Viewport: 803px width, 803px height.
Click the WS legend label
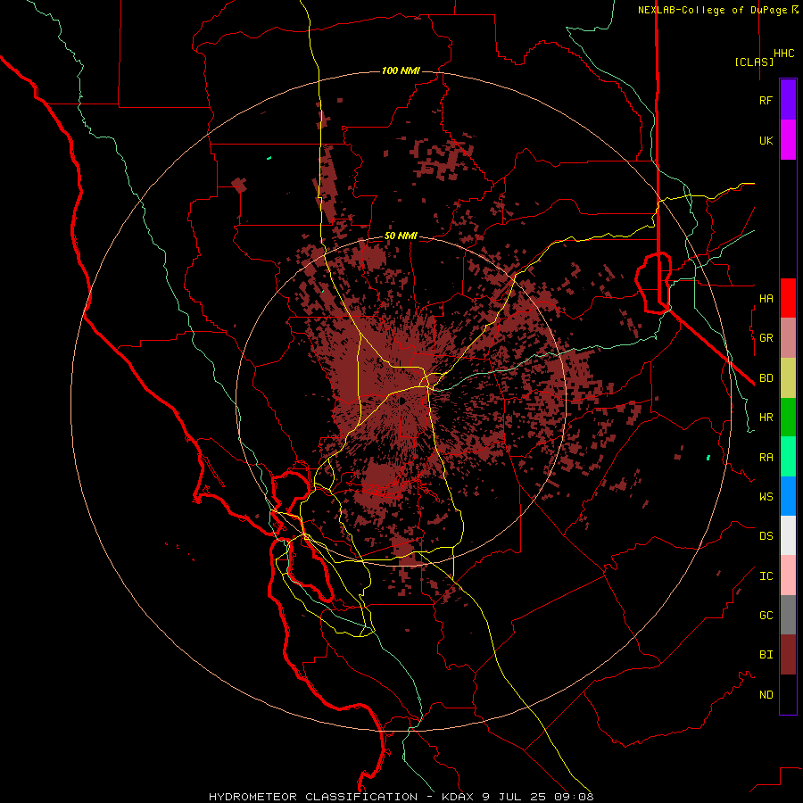766,496
